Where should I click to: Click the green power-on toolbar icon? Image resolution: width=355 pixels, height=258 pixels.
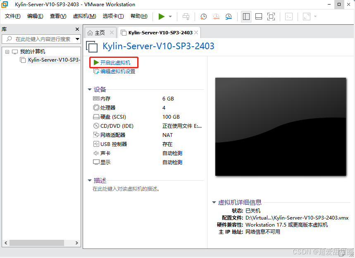[162, 17]
